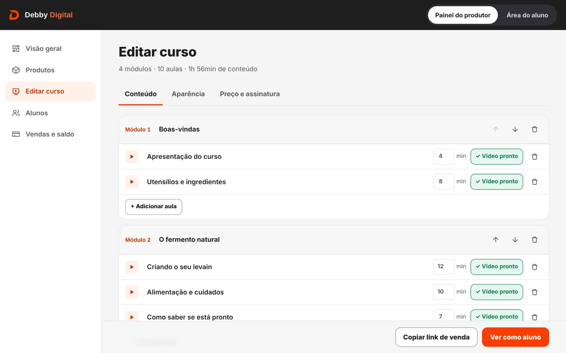Switch to Área do aluno view
566x353 pixels.
[527, 15]
